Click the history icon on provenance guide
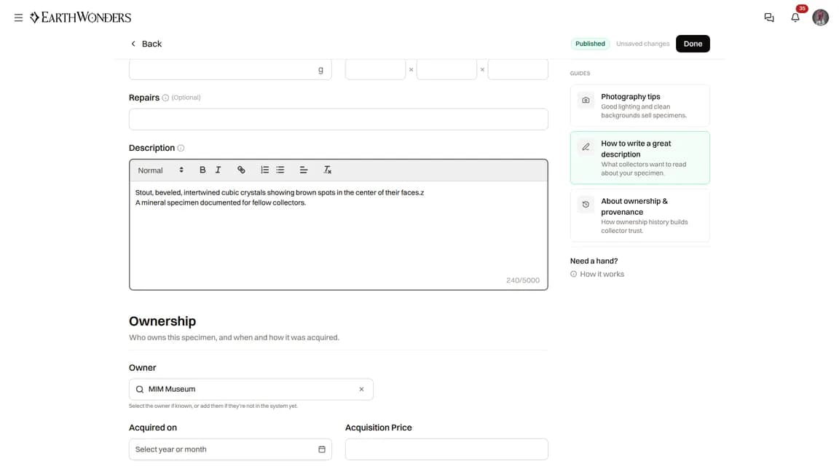Viewport: 839px width, 472px height. 586,205
